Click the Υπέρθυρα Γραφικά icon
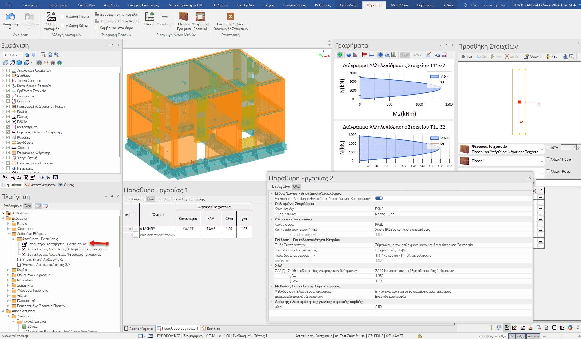581x339 pixels. (200, 16)
